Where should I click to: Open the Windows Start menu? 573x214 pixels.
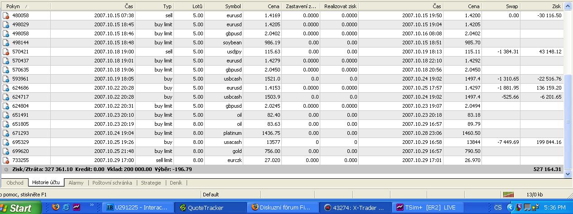point(20,208)
